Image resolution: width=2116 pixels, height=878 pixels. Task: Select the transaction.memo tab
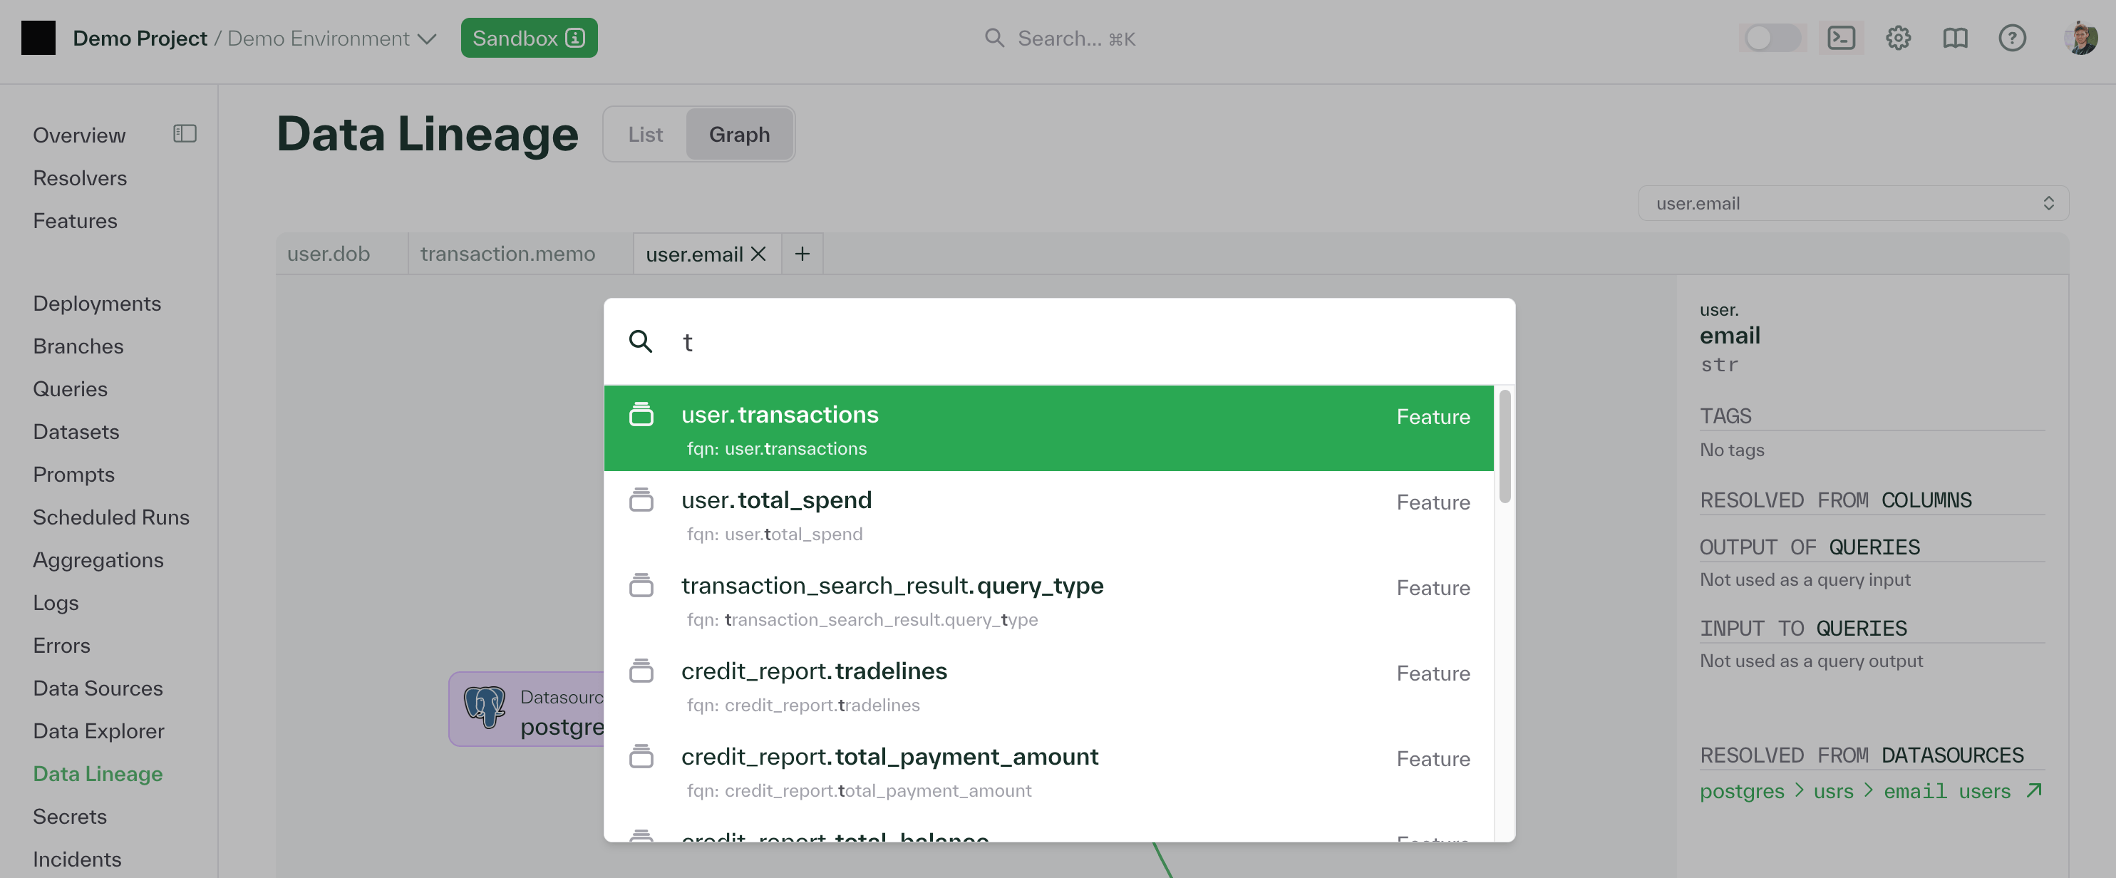click(x=507, y=253)
